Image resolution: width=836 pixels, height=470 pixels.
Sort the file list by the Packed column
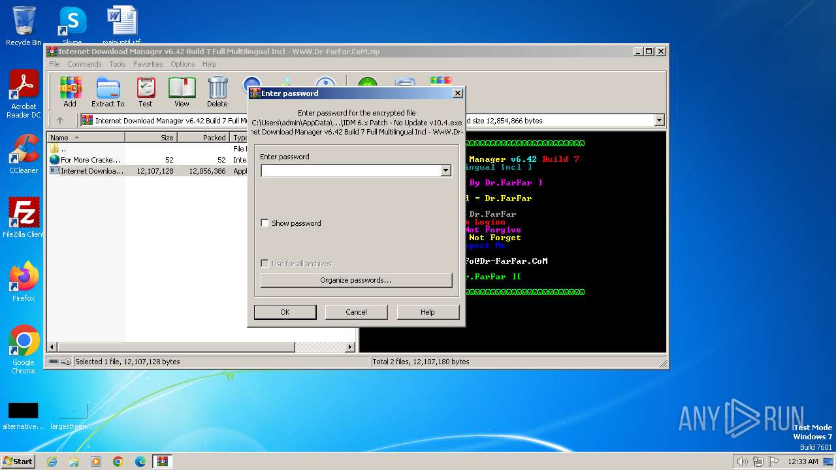pyautogui.click(x=204, y=138)
